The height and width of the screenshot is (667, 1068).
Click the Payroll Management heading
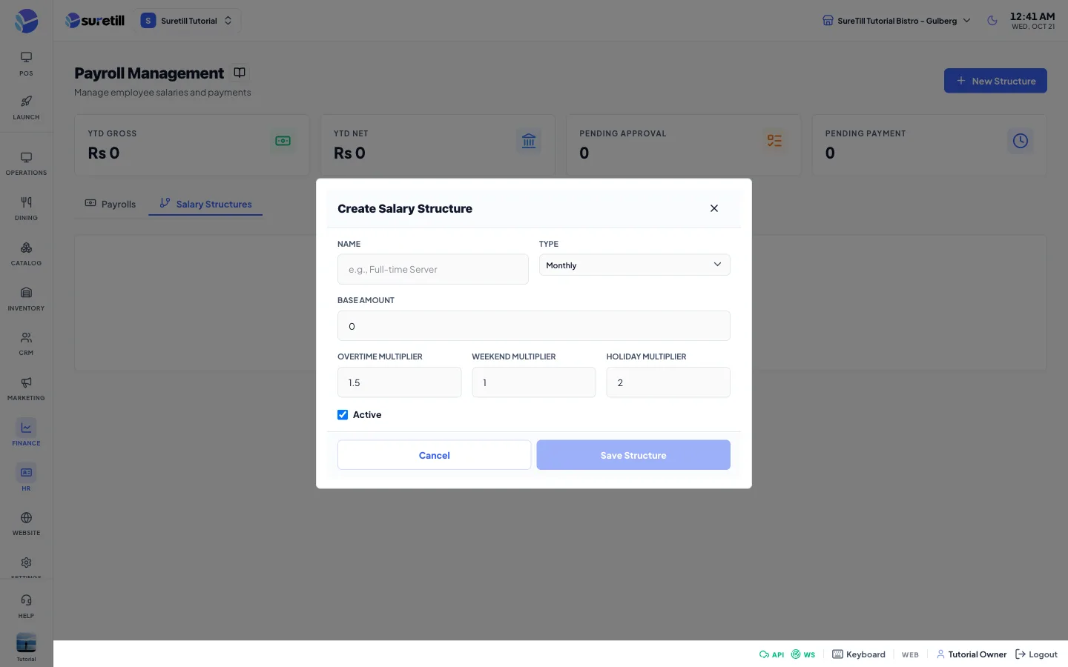149,73
